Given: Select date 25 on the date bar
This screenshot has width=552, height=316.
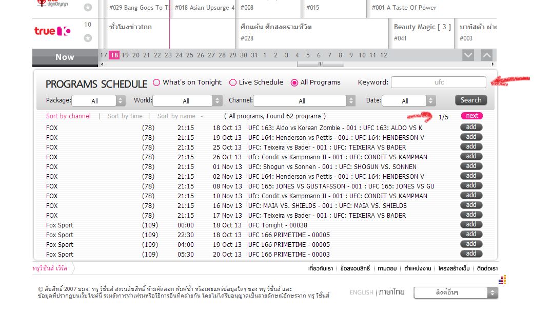Looking at the screenshot, I should pos(190,55).
